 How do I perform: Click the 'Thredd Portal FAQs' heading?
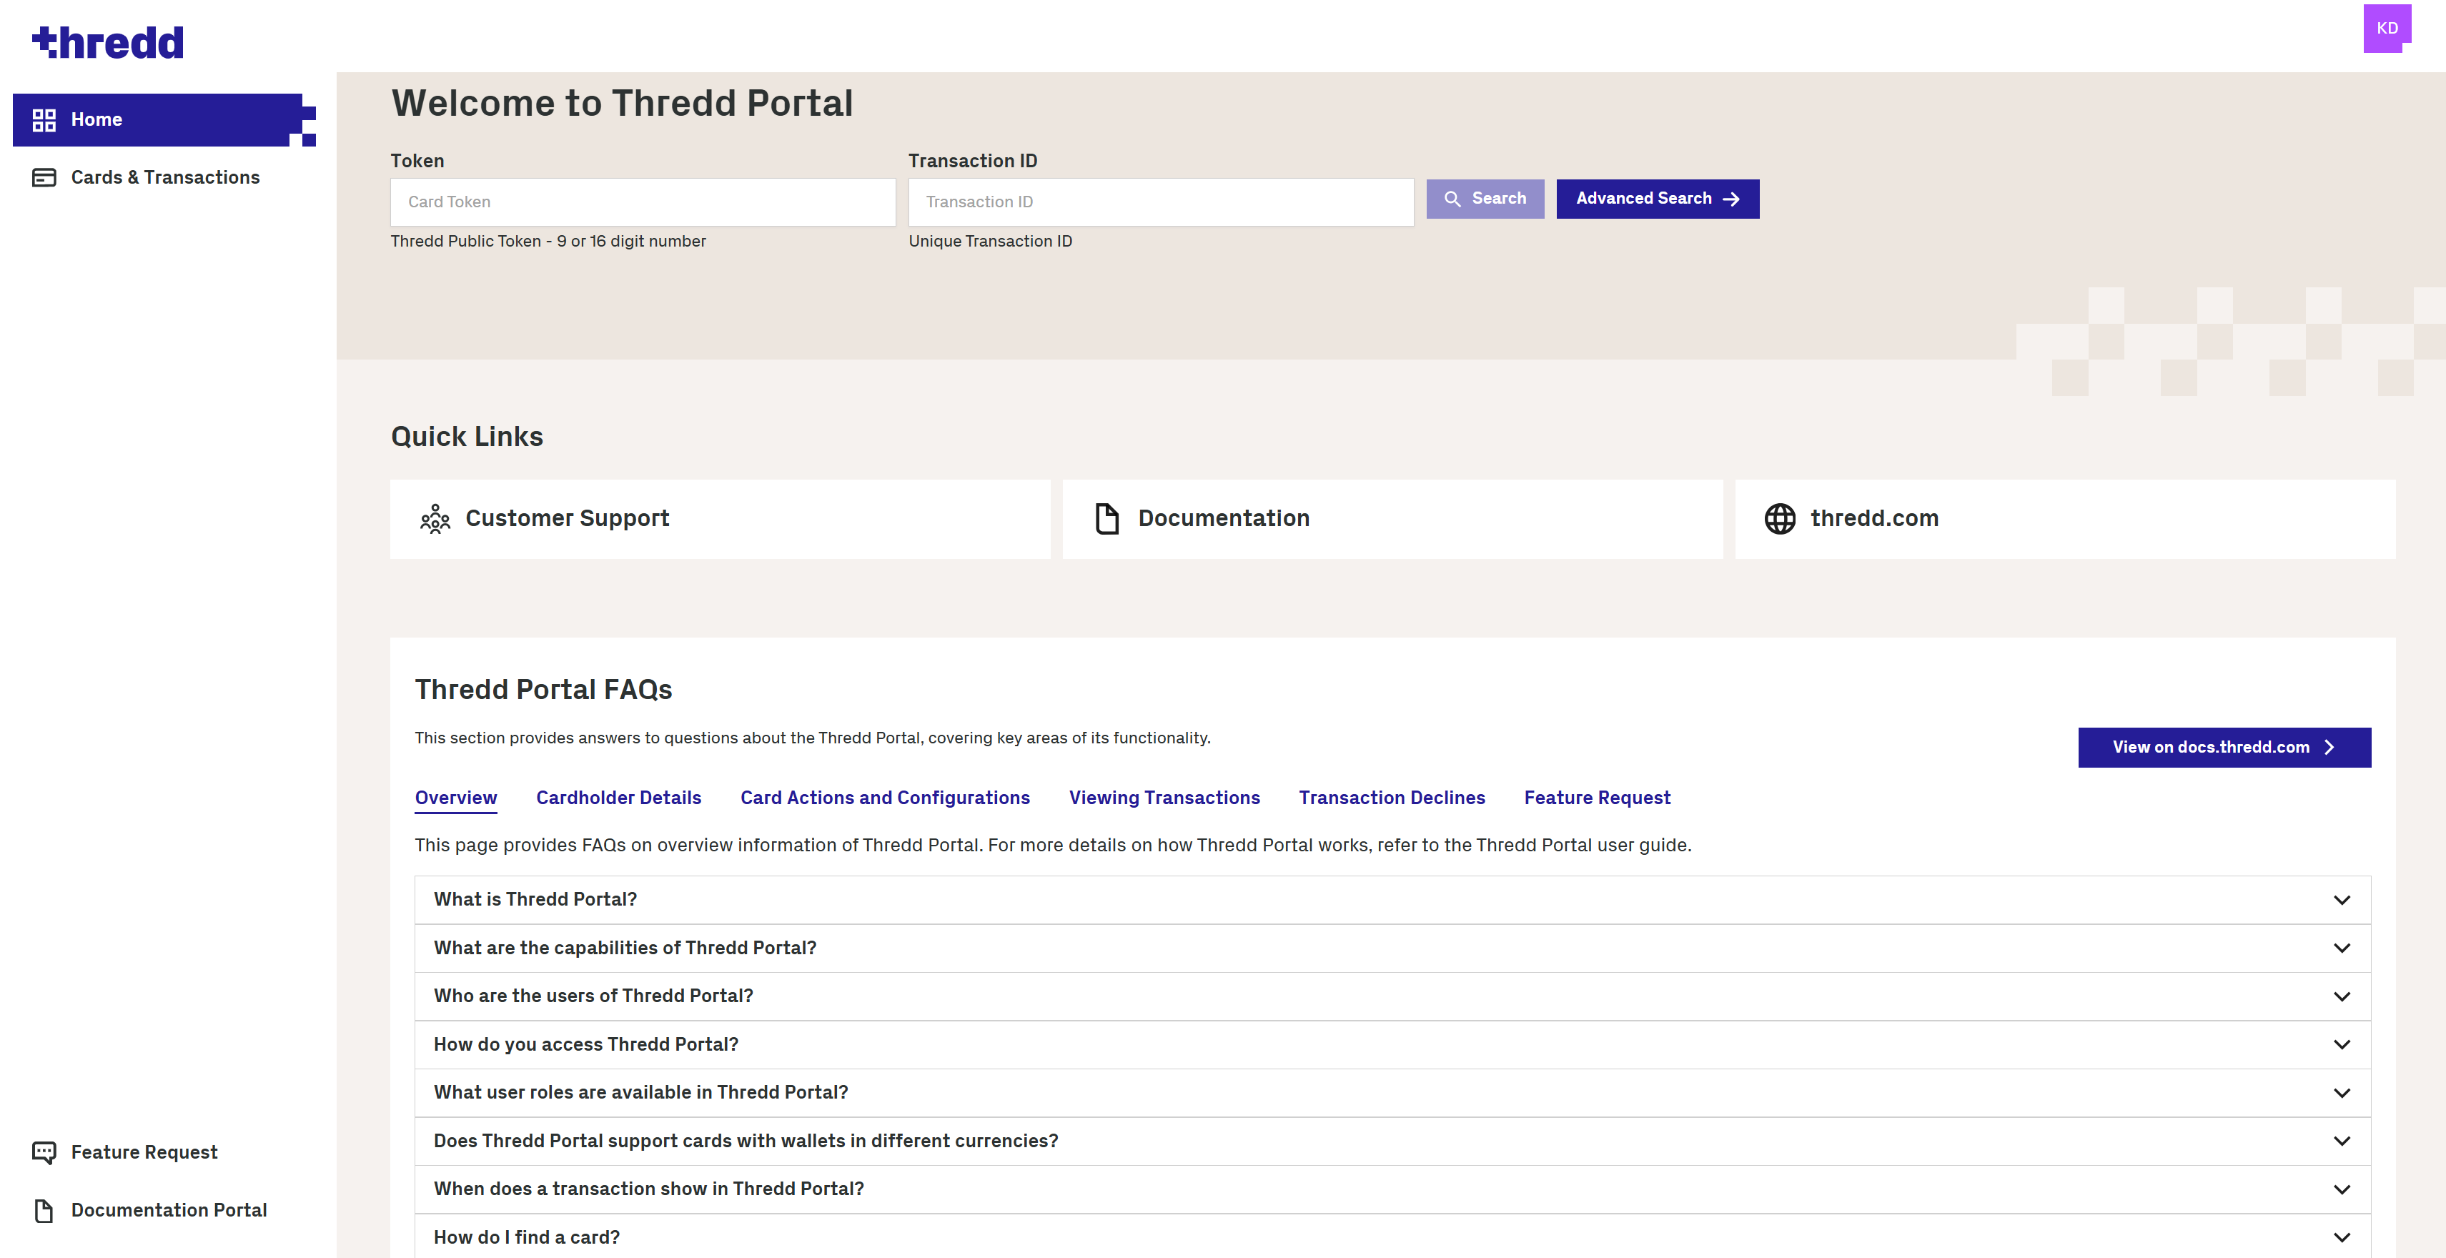543,689
